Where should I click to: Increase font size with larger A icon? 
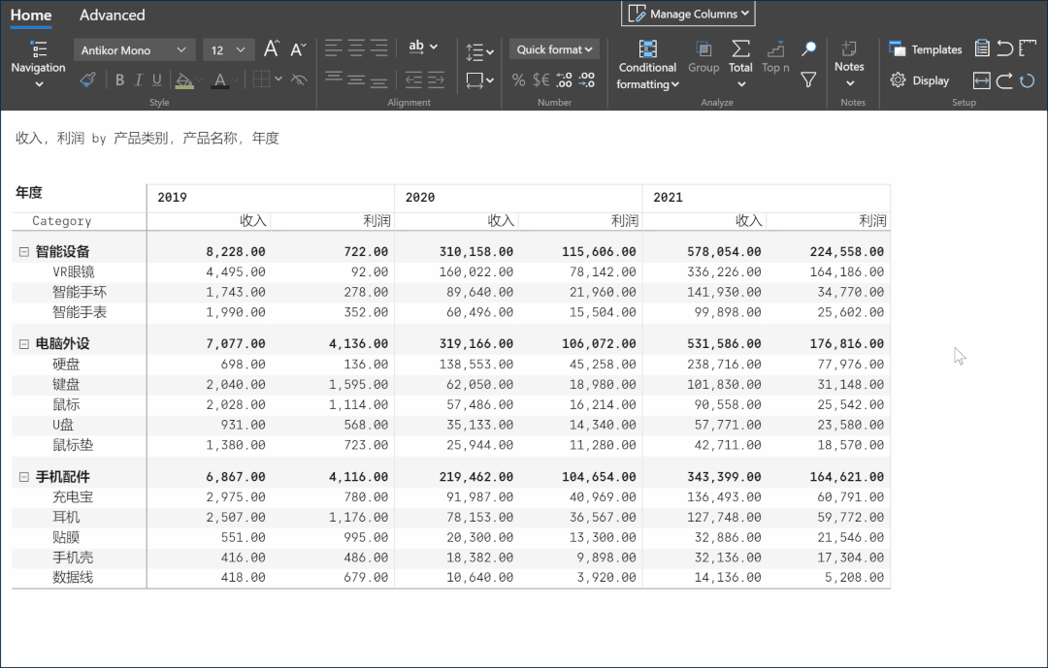[x=272, y=48]
